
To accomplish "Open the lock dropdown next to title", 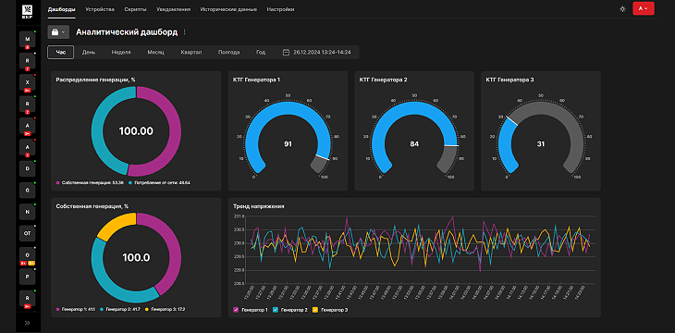I will (x=58, y=31).
